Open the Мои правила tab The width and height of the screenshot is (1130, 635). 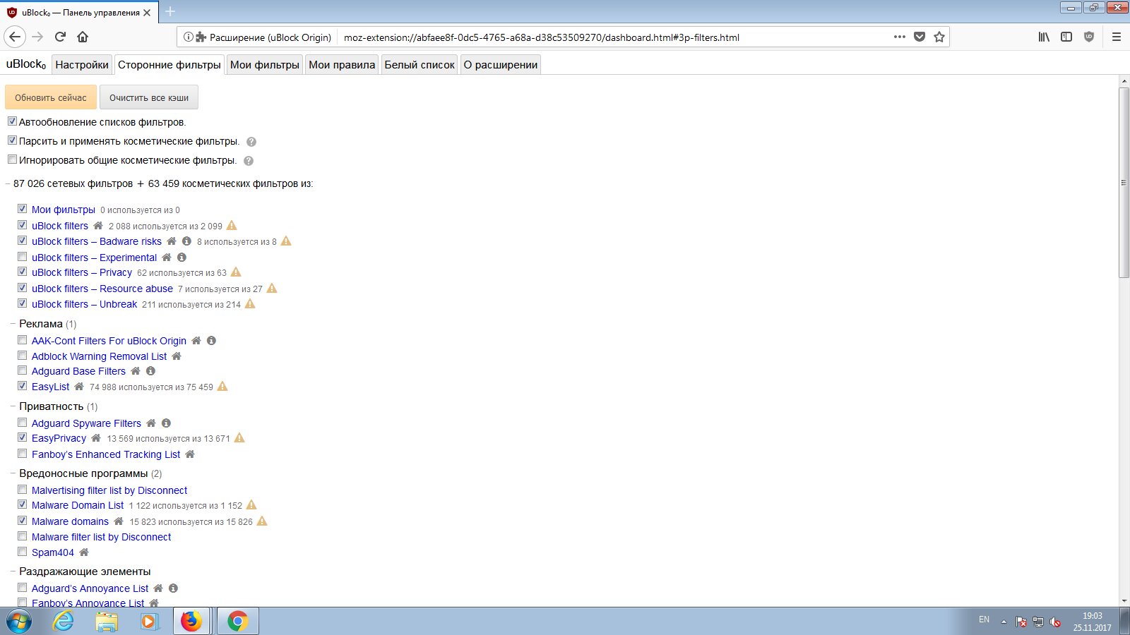point(342,65)
